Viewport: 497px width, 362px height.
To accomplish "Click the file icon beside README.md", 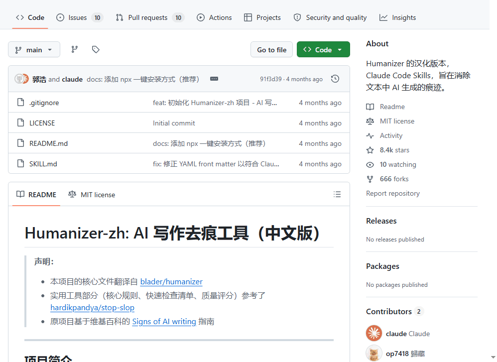I will (x=20, y=143).
